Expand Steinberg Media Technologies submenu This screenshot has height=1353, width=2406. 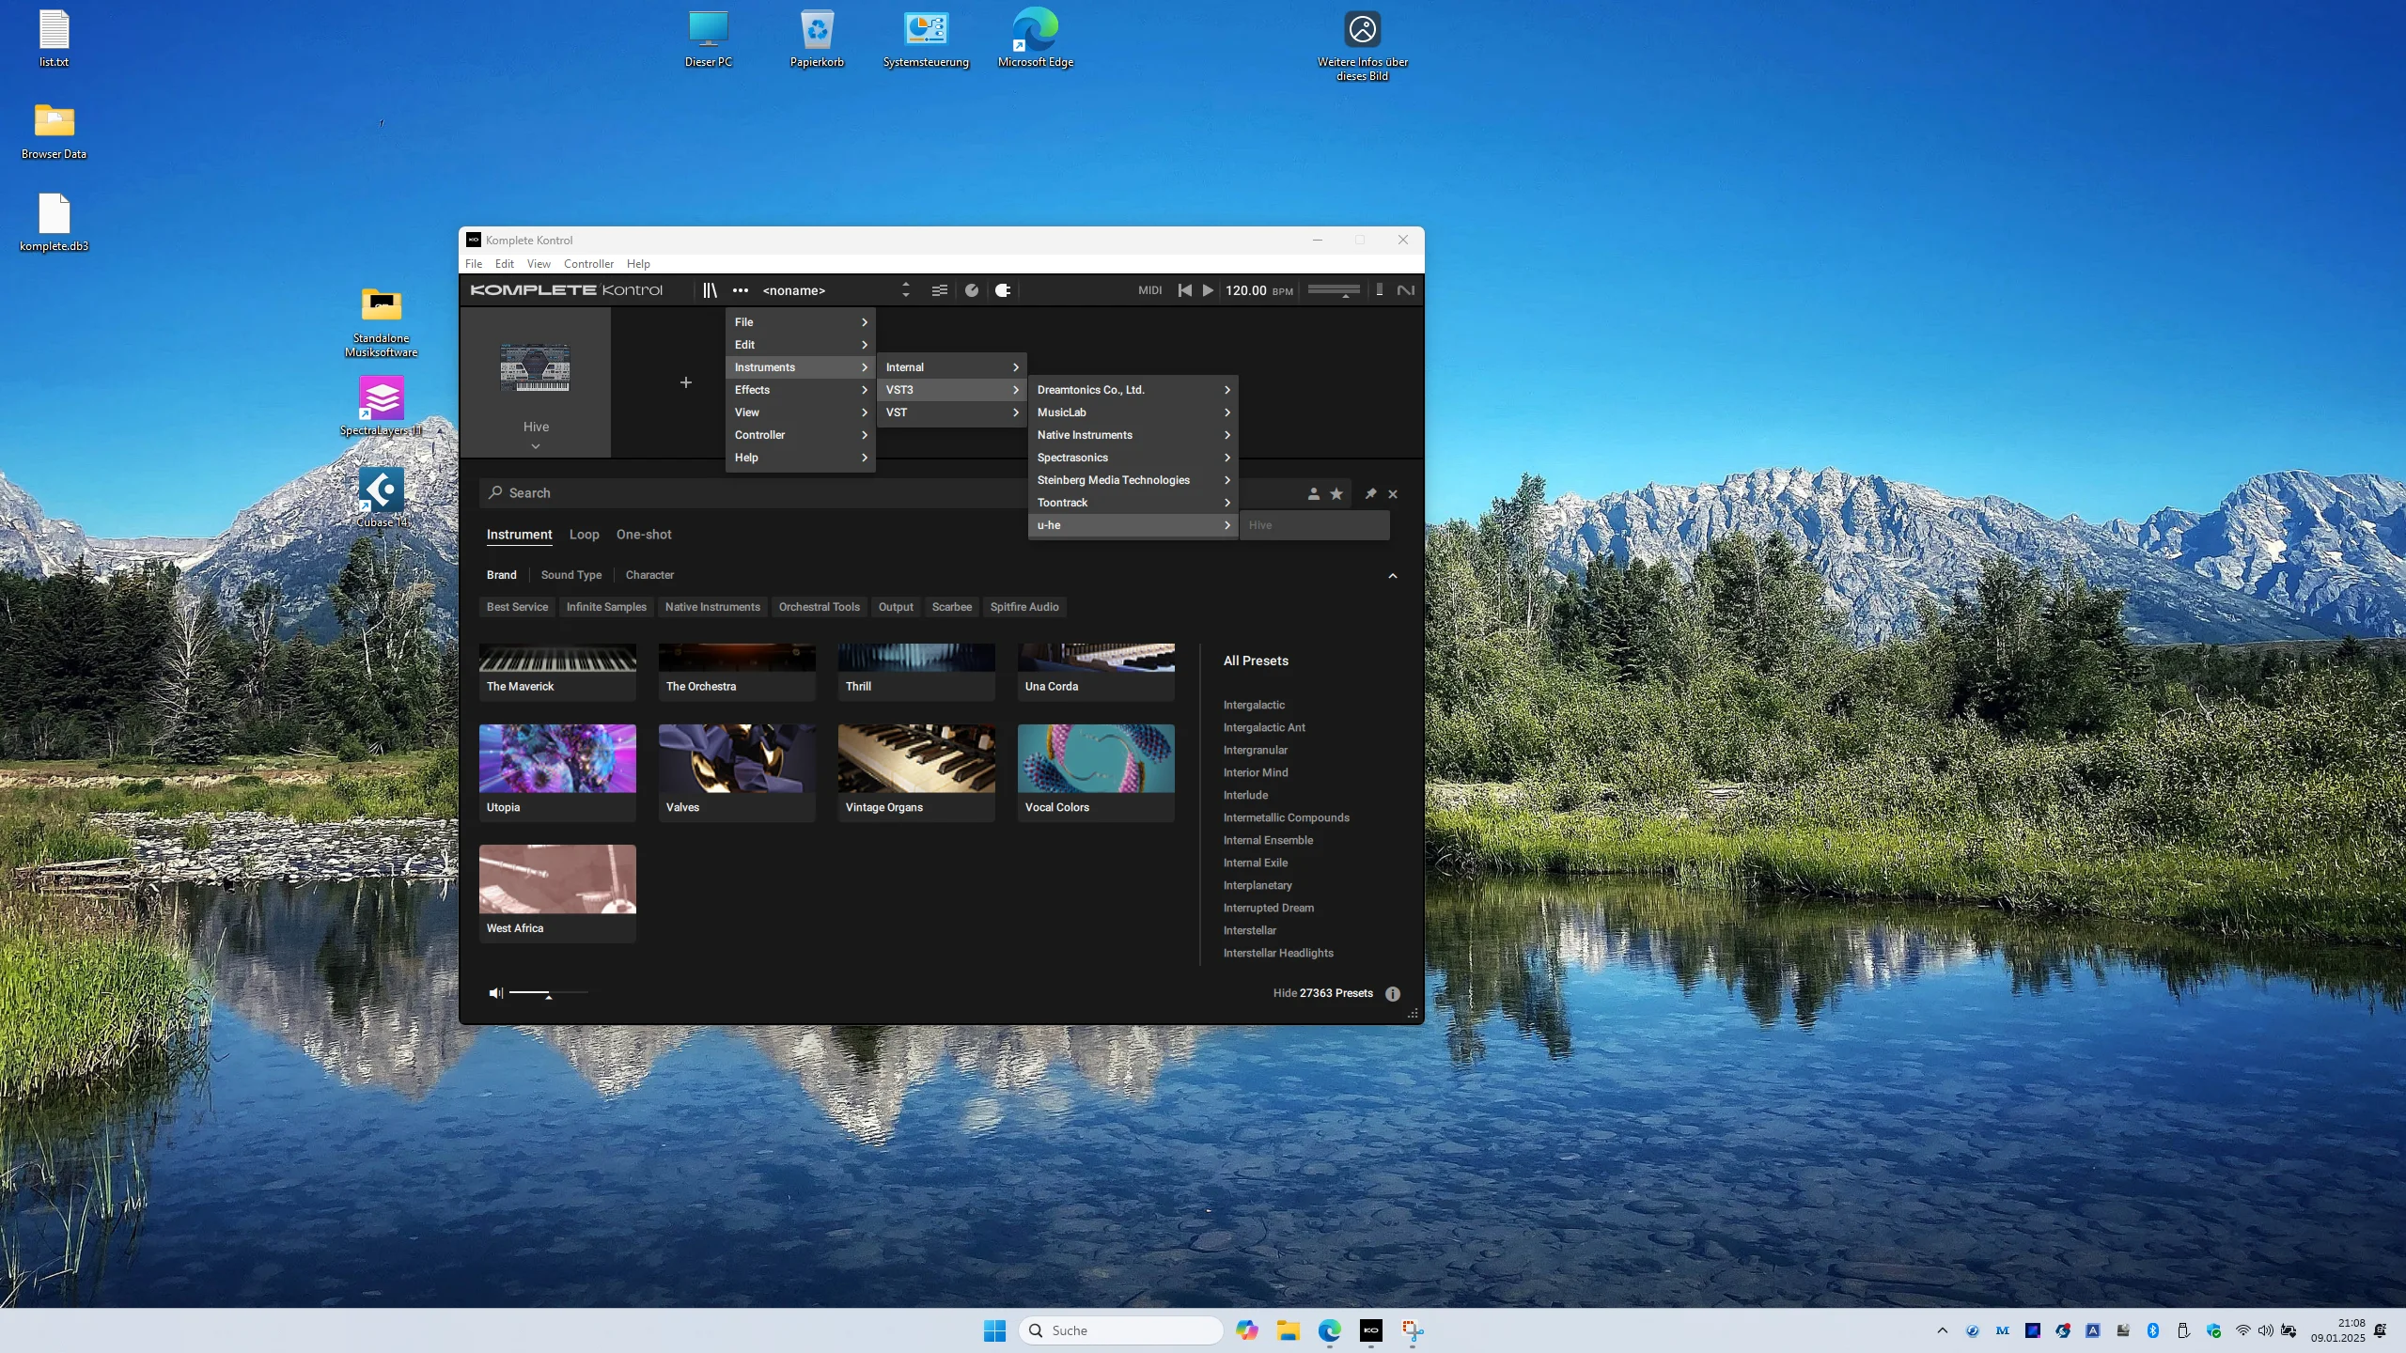(1133, 480)
